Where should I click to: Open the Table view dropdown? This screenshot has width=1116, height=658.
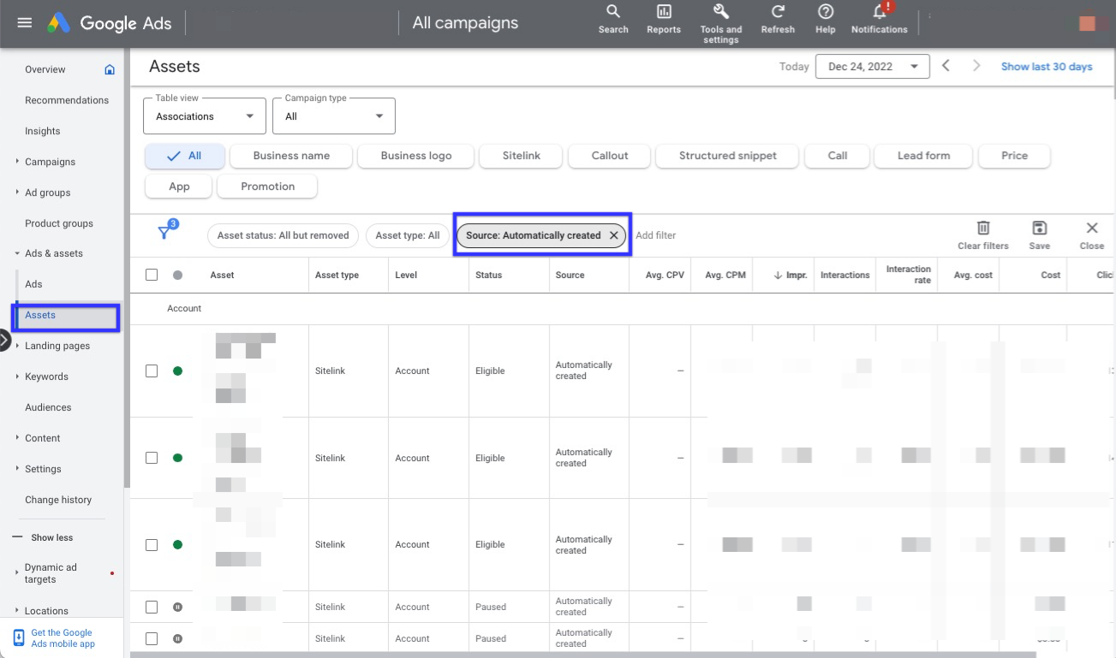tap(205, 116)
